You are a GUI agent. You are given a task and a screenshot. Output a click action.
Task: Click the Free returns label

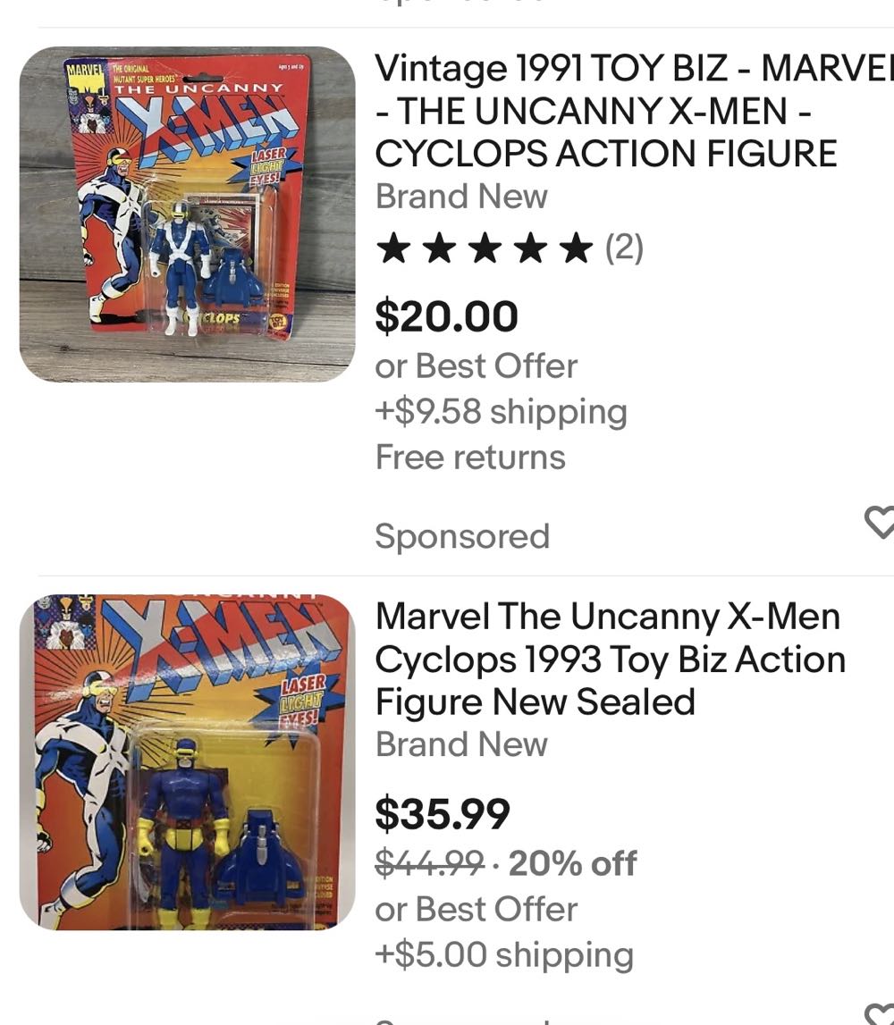[x=470, y=458]
